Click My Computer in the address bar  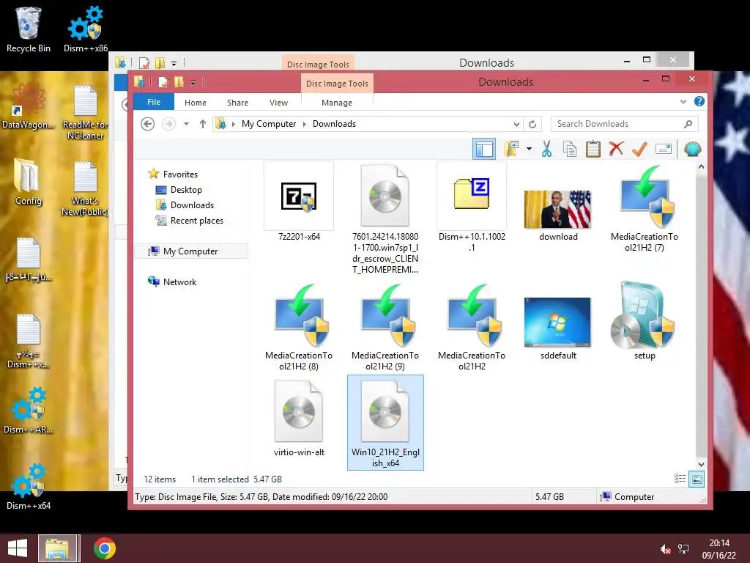coord(268,124)
